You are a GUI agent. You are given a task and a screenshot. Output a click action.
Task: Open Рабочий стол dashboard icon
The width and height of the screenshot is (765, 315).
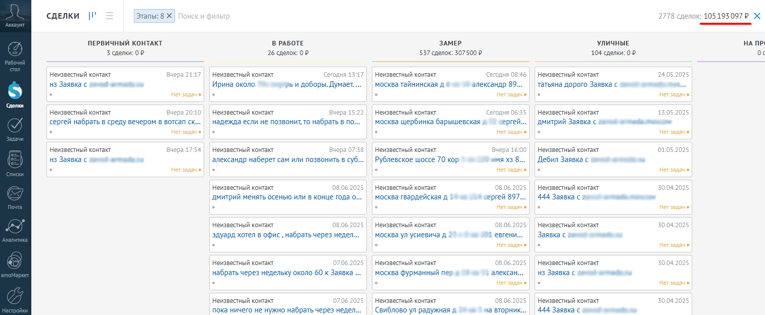pos(15,50)
